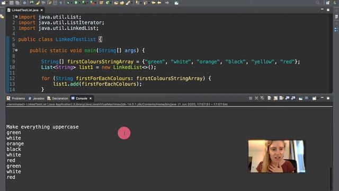Screen dimensions: 339x191
Task: Open New Java Class dropdown arrow
Action: [111, 3]
